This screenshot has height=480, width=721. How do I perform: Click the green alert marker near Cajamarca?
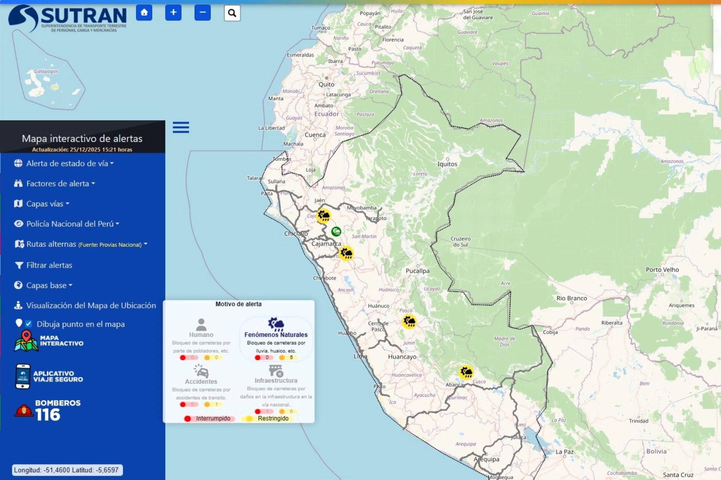coord(336,232)
